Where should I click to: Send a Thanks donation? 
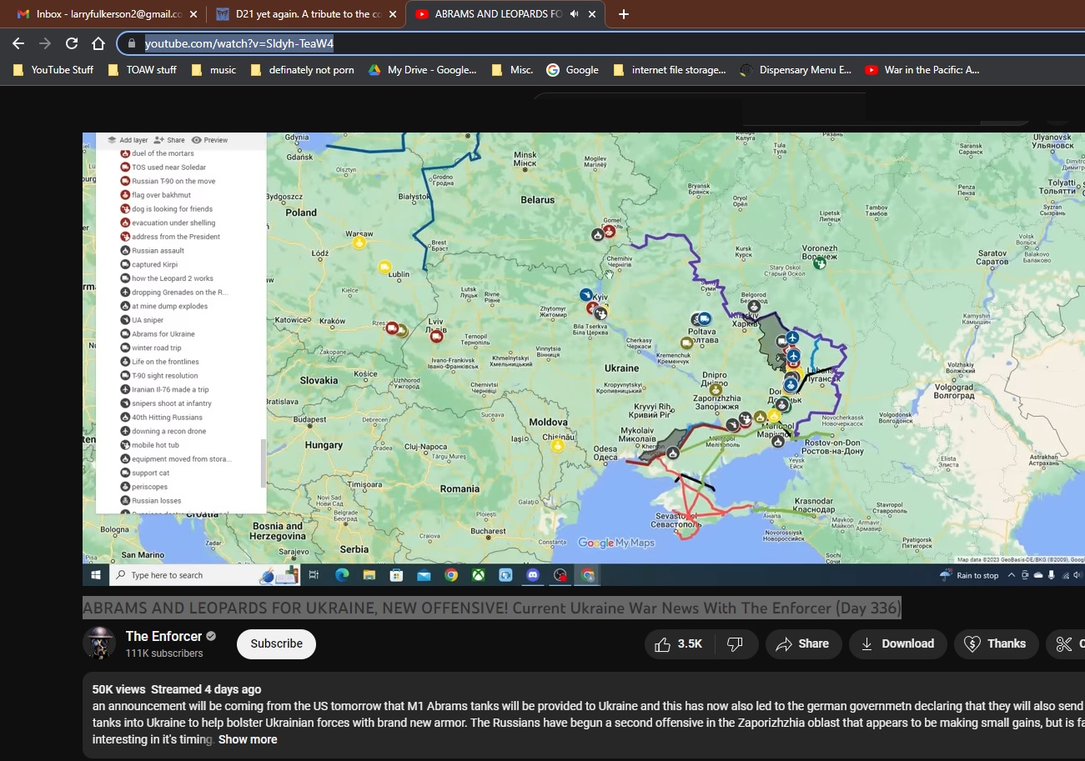(x=996, y=643)
